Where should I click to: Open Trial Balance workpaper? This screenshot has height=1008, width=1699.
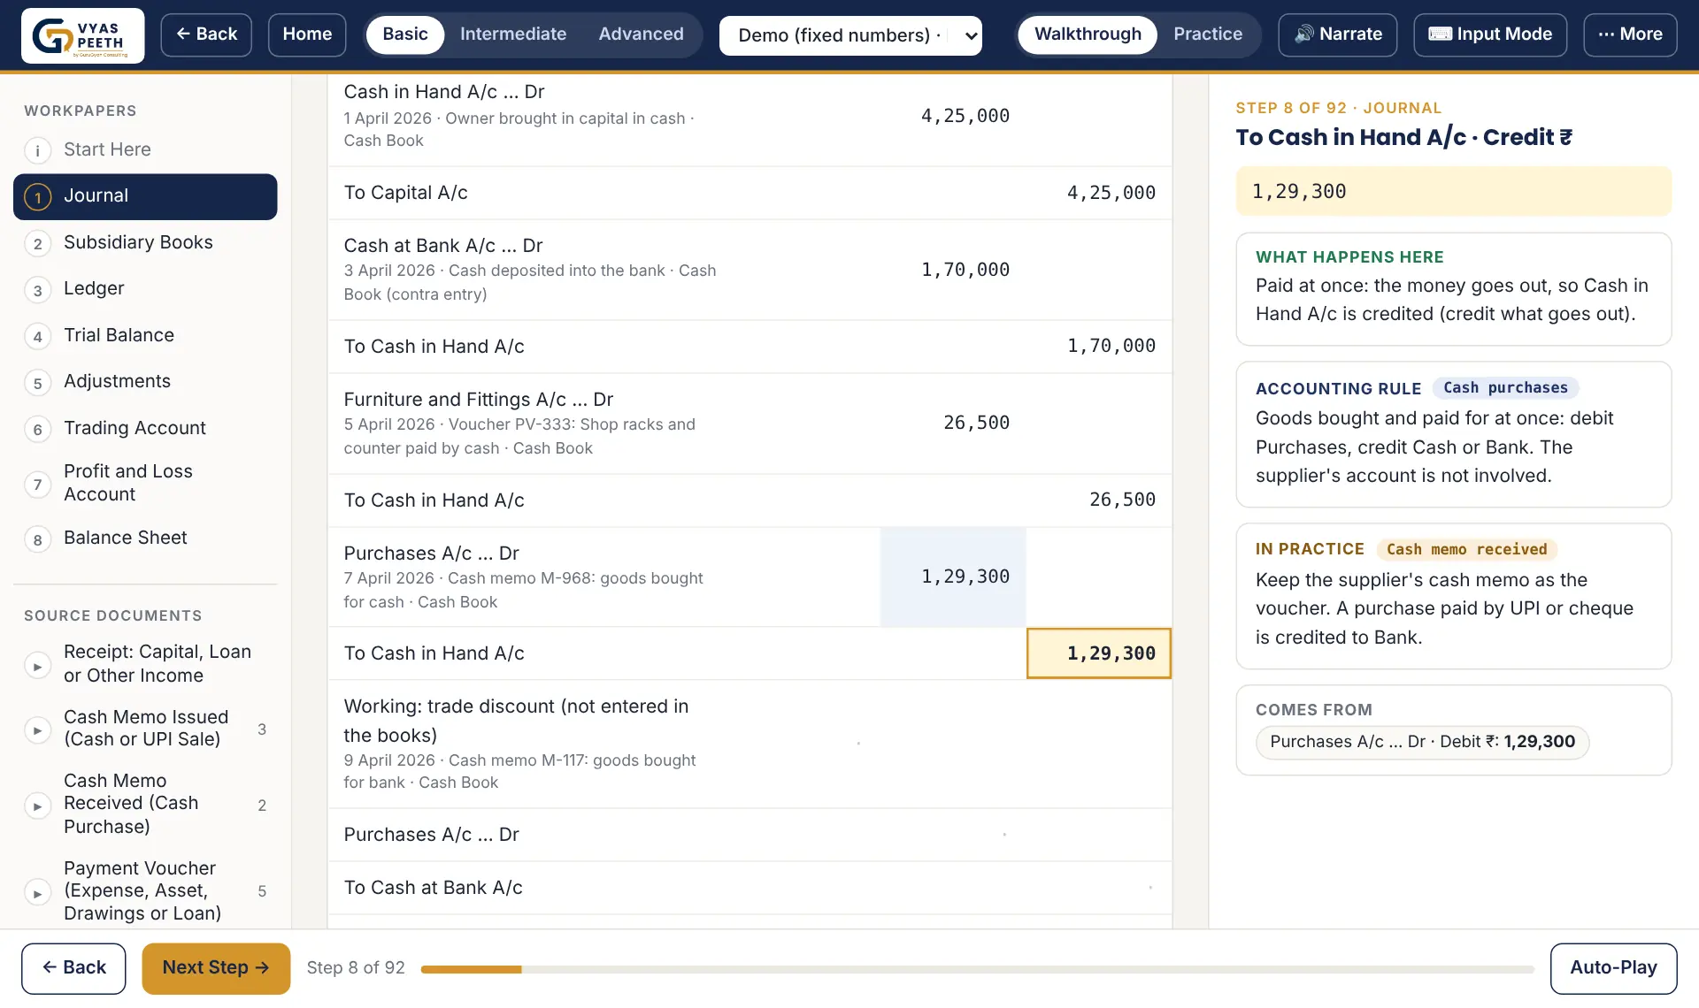145,336
